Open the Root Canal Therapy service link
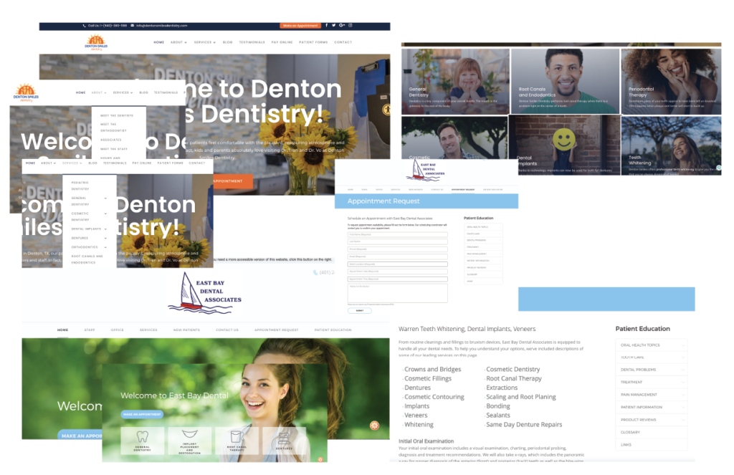 [x=513, y=378]
